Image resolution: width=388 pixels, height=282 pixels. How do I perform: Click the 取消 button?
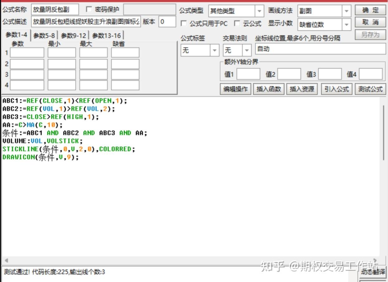point(370,22)
